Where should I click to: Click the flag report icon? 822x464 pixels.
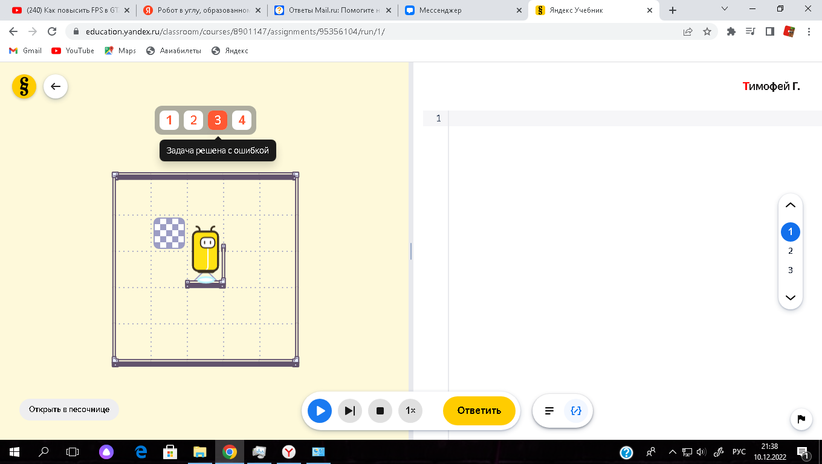pos(801,419)
